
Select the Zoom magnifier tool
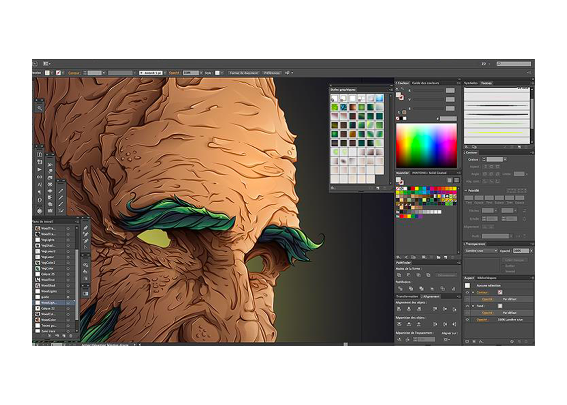coord(39,108)
